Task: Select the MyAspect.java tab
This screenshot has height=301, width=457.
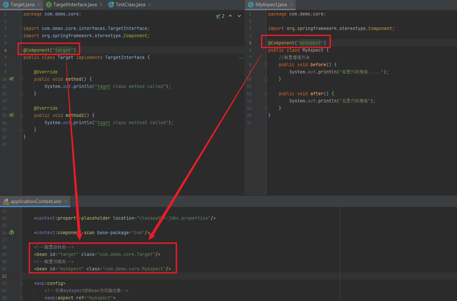Action: click(271, 5)
